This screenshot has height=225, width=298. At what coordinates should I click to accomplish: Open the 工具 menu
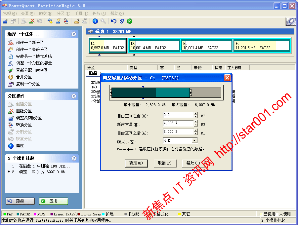[x=81, y=14]
